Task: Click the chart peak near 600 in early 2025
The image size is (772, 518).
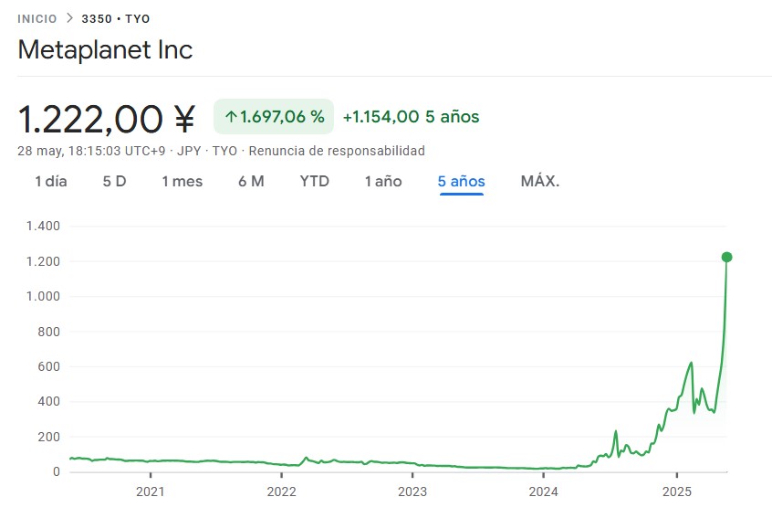Action: point(691,363)
